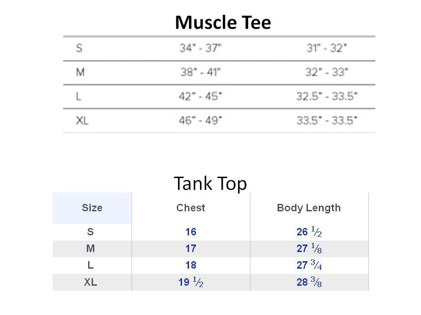Click the Tank Top heading
This screenshot has width=421, height=315.
pyautogui.click(x=210, y=184)
